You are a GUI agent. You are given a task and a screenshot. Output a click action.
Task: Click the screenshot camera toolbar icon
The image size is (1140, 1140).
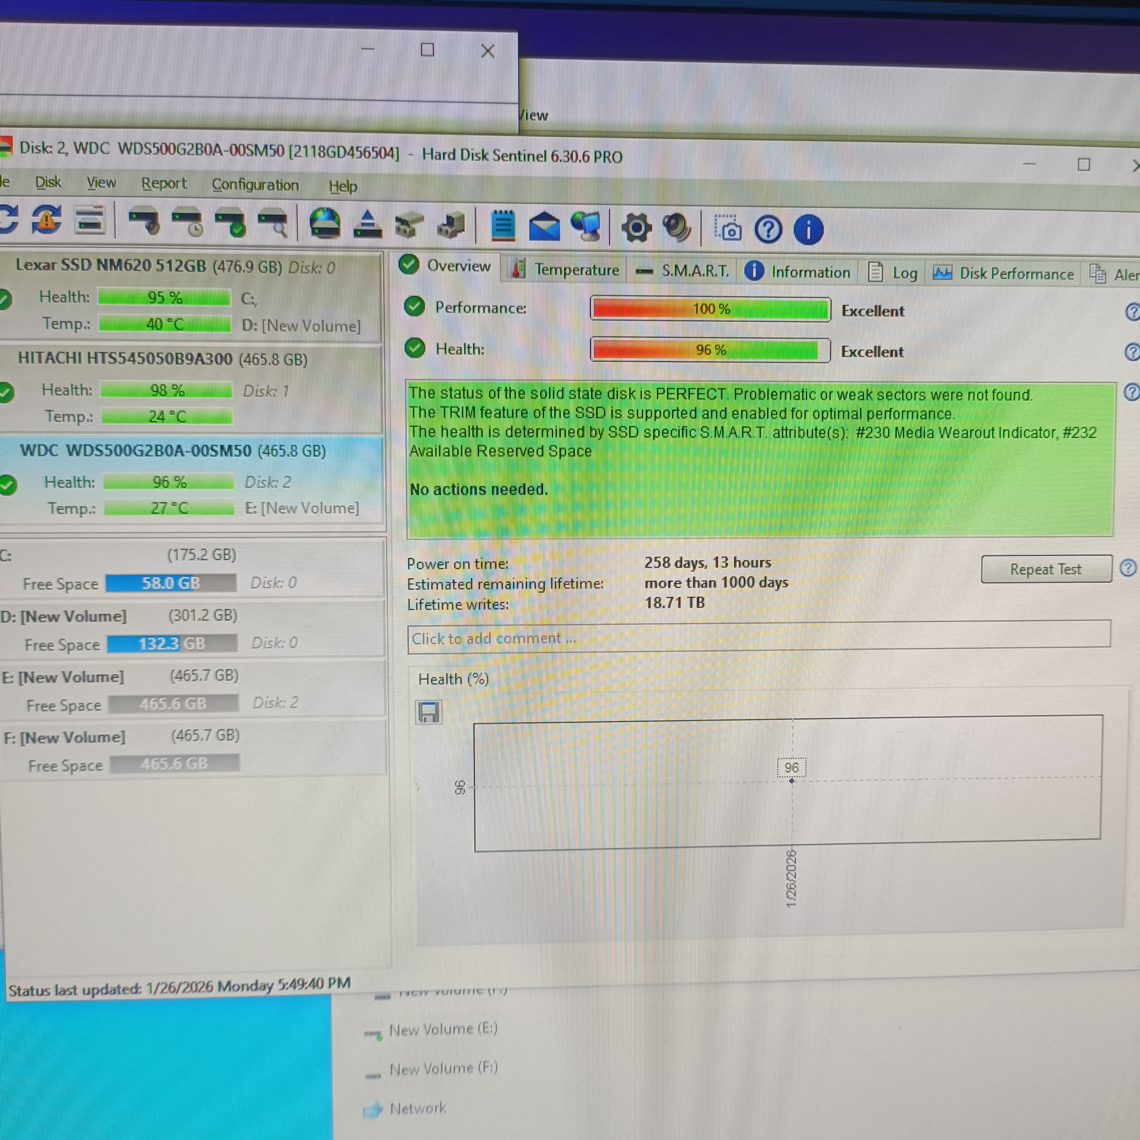click(x=729, y=229)
